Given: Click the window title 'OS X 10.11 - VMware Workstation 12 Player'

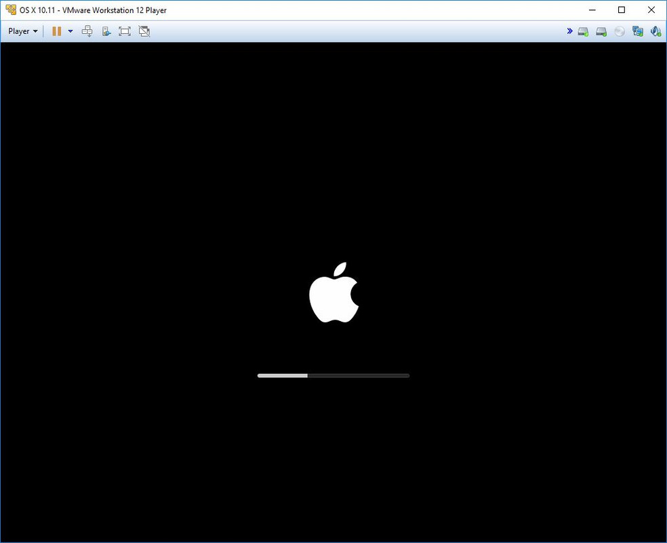Looking at the screenshot, I should click(x=93, y=10).
